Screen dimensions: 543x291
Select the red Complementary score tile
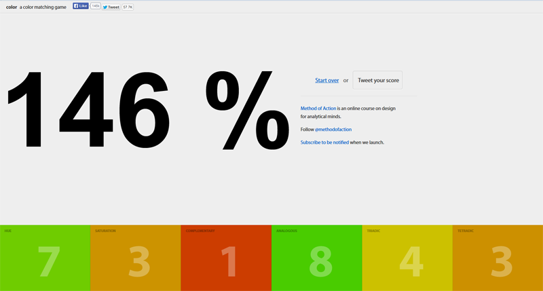[x=226, y=258]
